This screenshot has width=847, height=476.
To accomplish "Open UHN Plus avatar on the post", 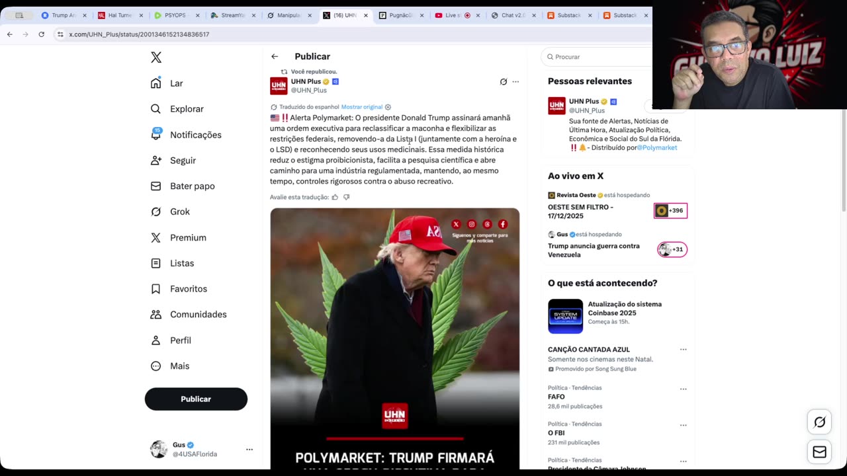I will (x=279, y=86).
